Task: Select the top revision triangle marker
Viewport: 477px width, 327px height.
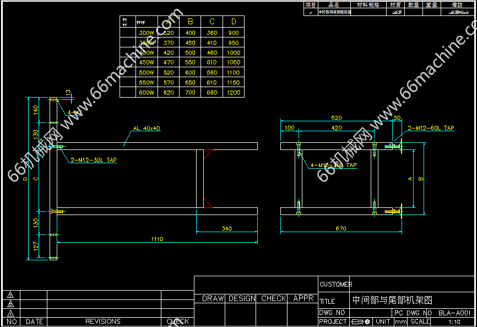Action: [x=10, y=295]
